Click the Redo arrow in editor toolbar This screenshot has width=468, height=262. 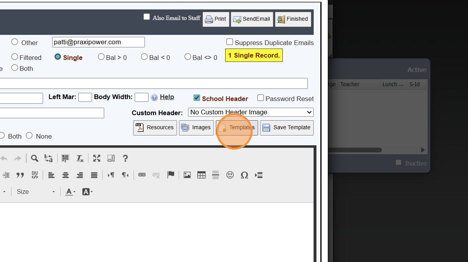click(18, 159)
